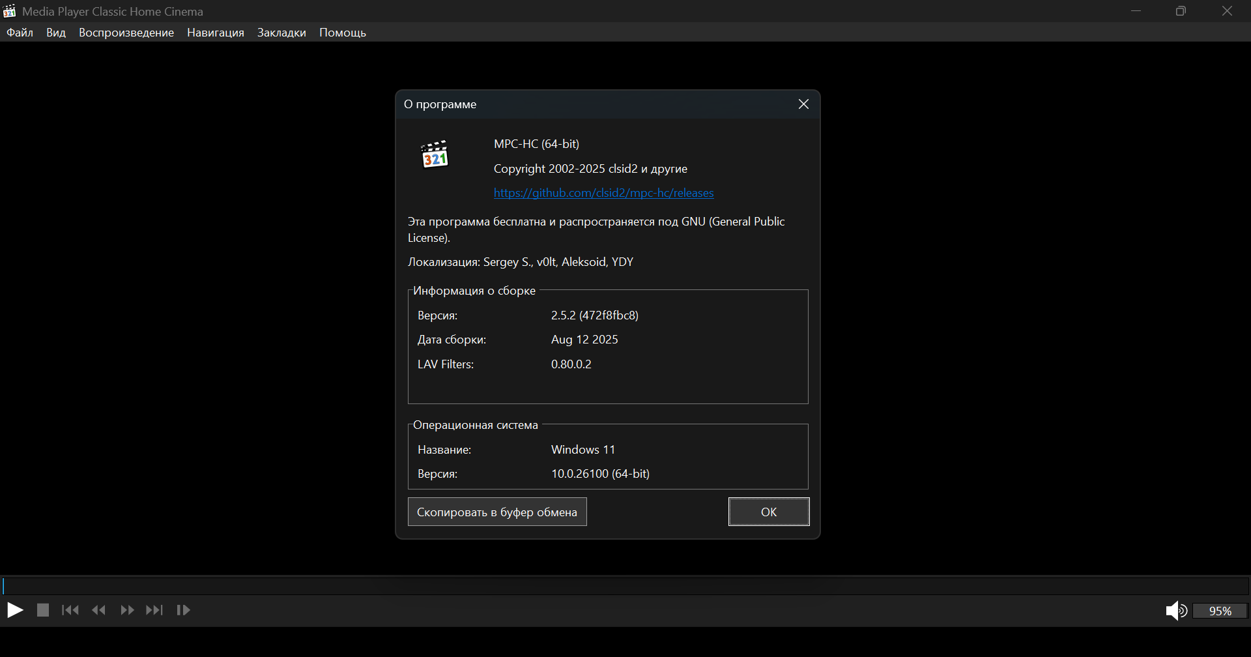
Task: Click the MPC-HC (64-bit) title text
Action: [x=536, y=144]
